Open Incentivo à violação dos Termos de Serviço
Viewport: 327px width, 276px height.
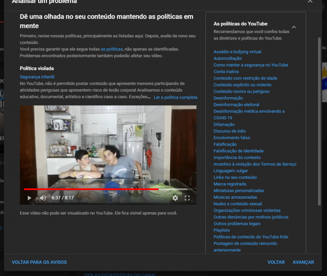(x=255, y=164)
